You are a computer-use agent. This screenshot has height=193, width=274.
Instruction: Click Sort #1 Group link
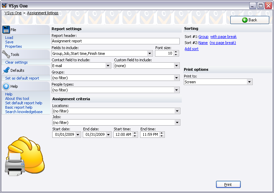(203, 37)
